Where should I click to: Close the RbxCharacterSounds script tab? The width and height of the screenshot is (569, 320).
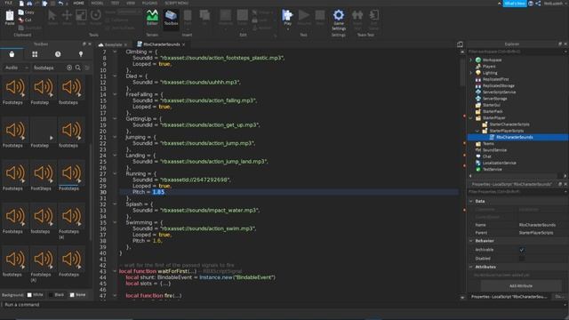tap(184, 44)
